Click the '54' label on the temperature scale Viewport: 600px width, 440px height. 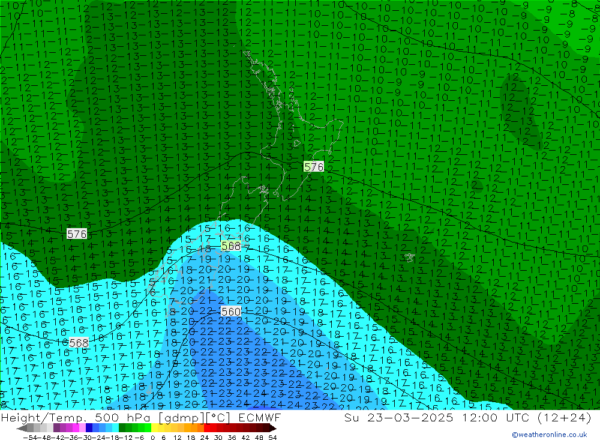(x=272, y=438)
